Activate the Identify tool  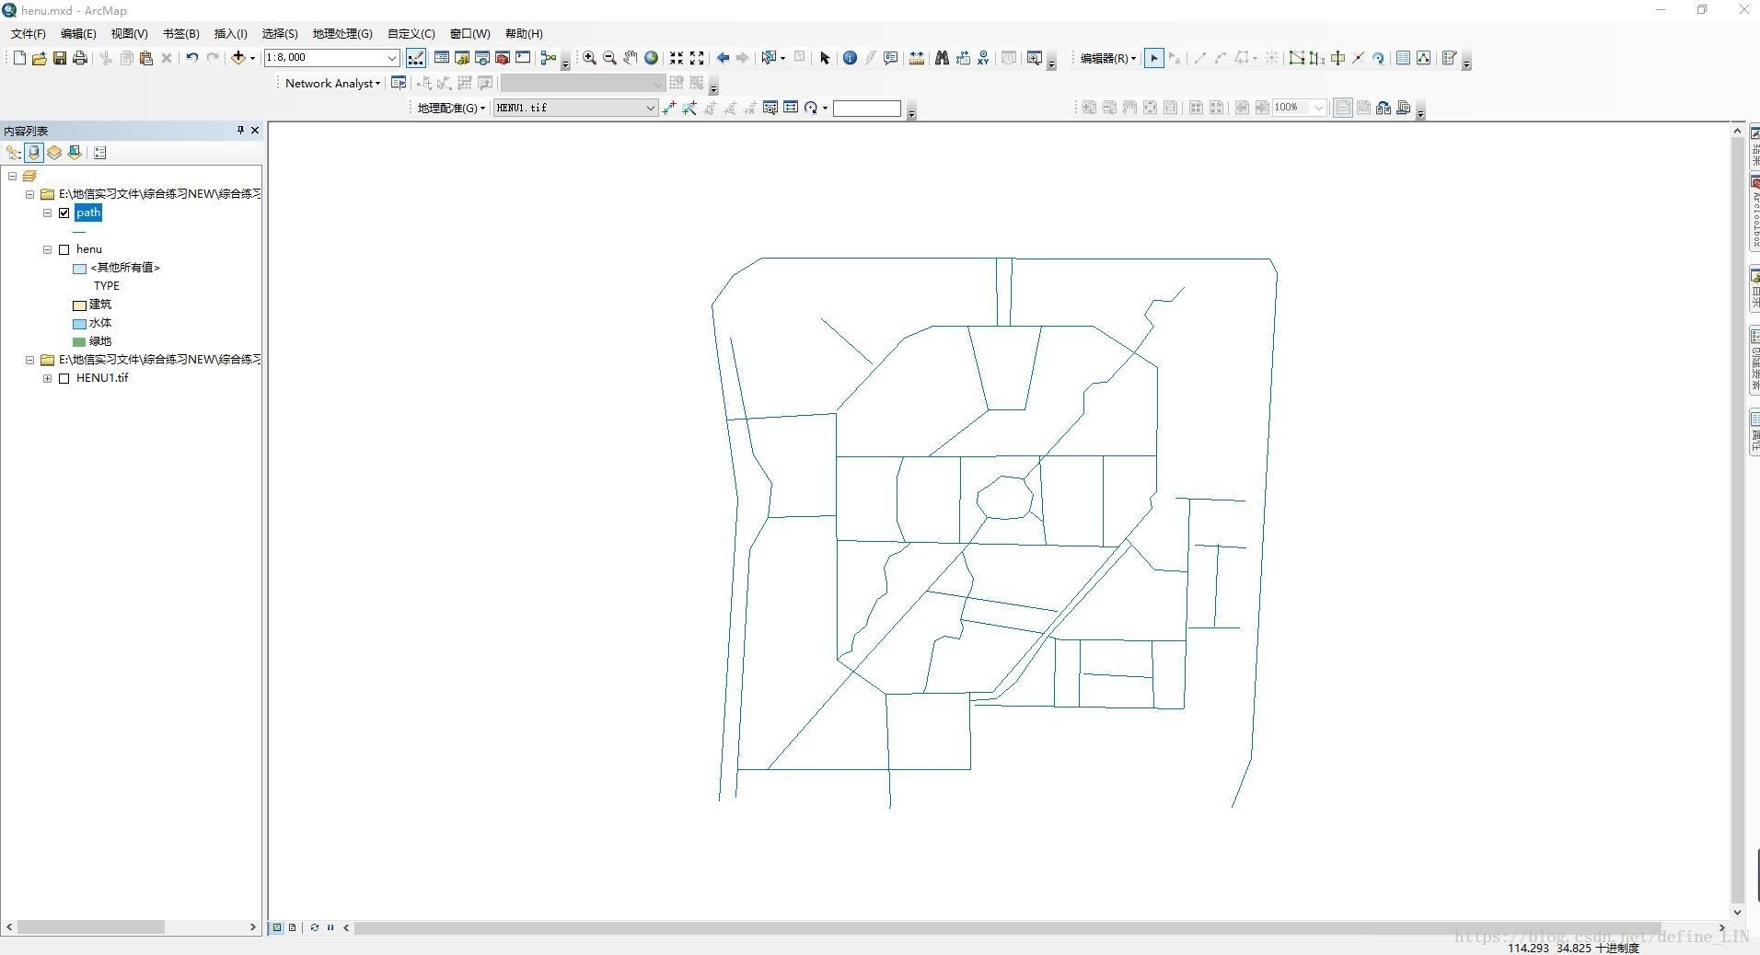(850, 58)
